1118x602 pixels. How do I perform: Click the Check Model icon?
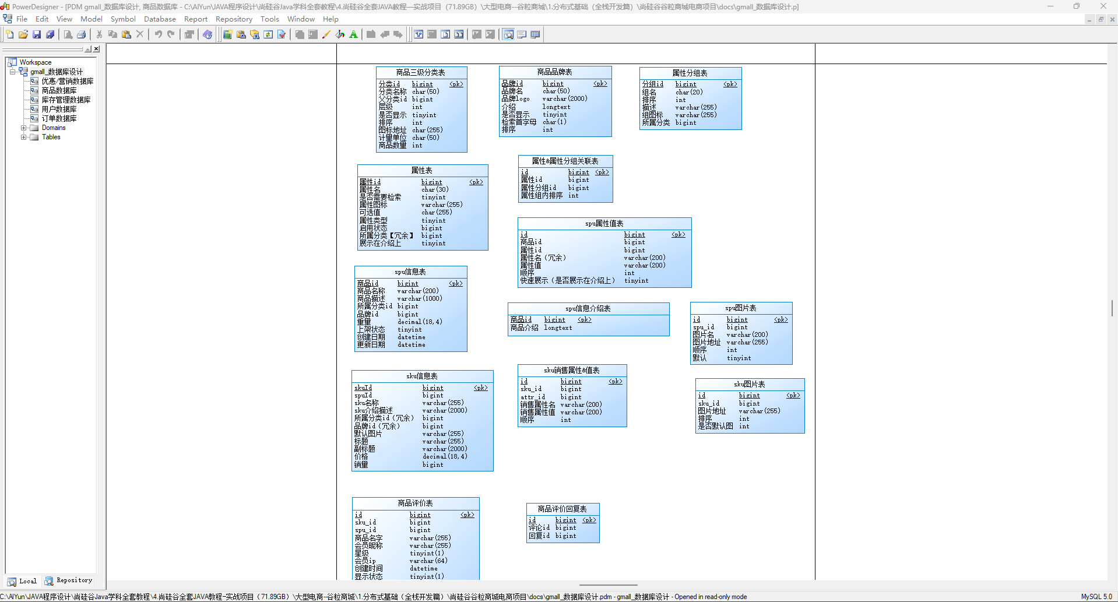(x=282, y=34)
